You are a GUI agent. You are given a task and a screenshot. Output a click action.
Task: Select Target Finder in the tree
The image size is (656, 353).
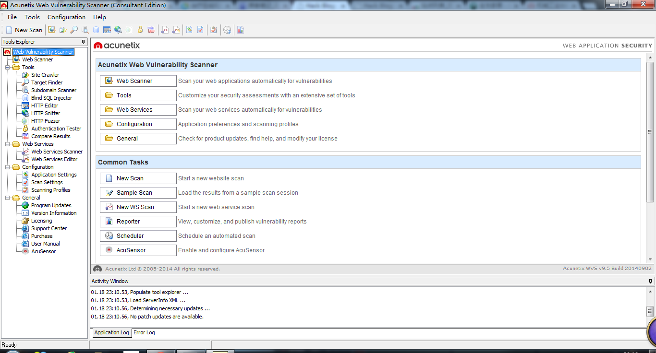coord(47,82)
